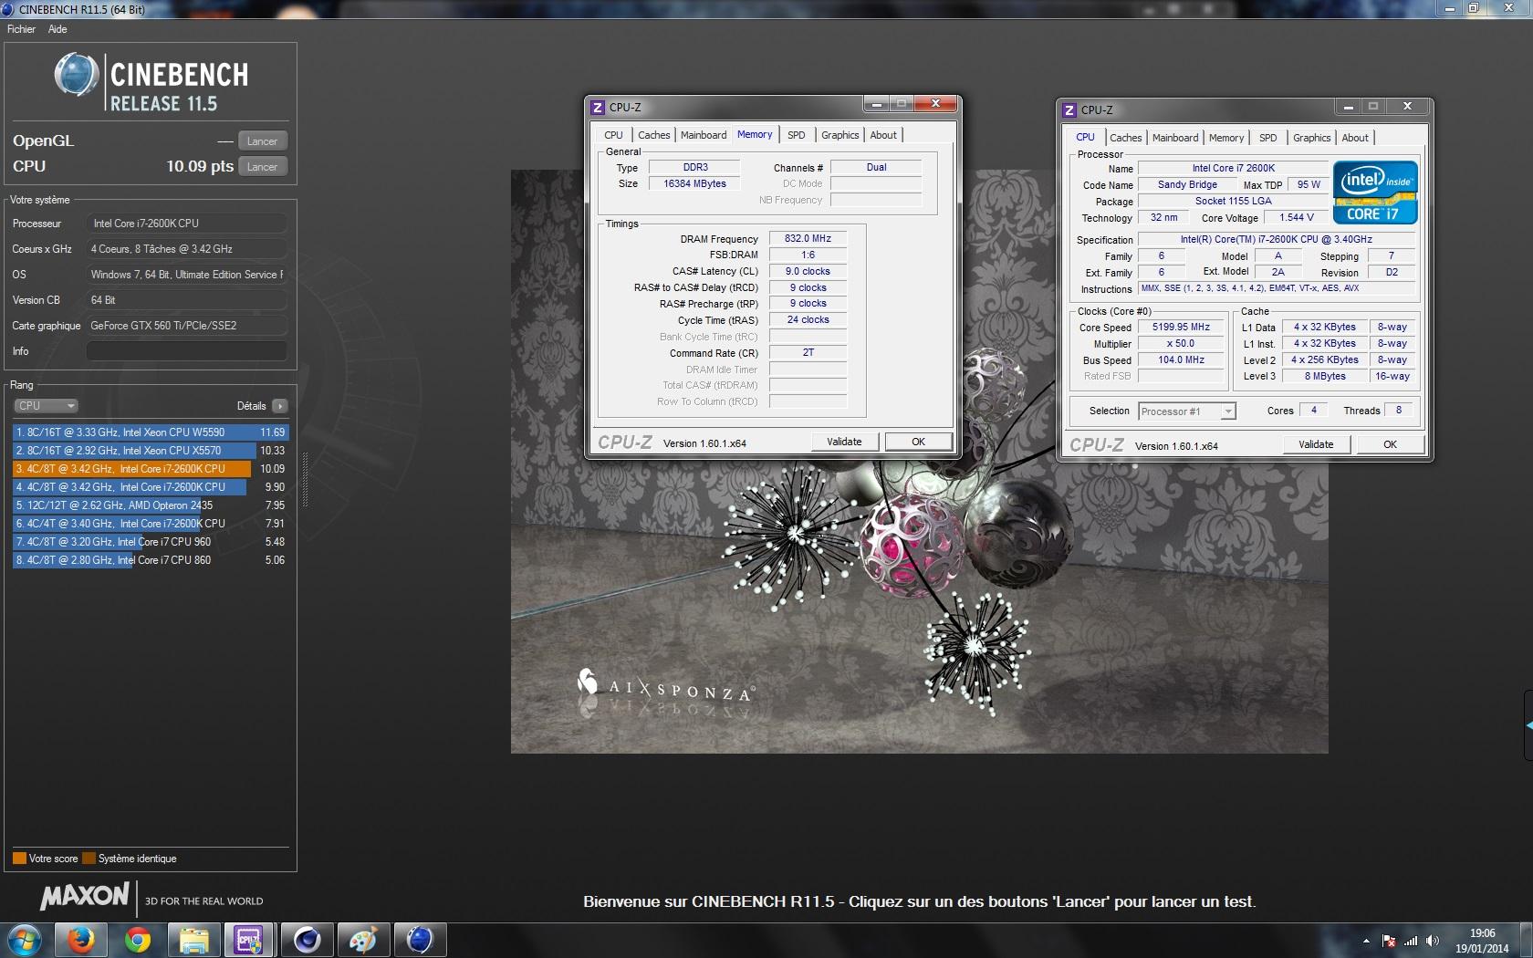Select ranking row with score 9.90
This screenshot has width=1533, height=958.
click(151, 487)
